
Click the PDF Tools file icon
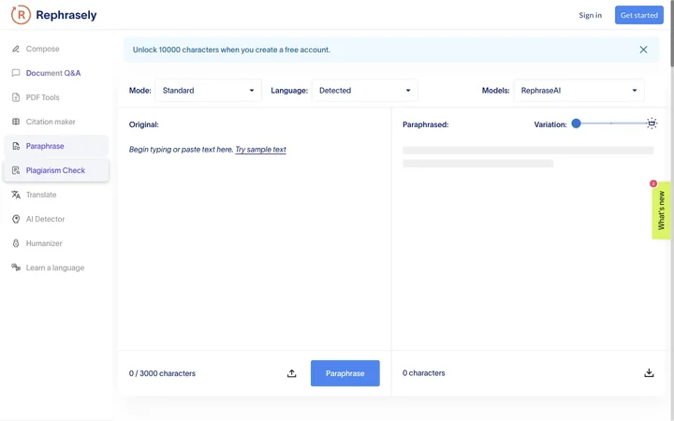tap(16, 97)
